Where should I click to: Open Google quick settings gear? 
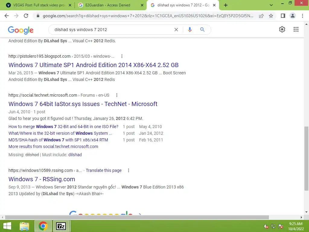point(282,29)
